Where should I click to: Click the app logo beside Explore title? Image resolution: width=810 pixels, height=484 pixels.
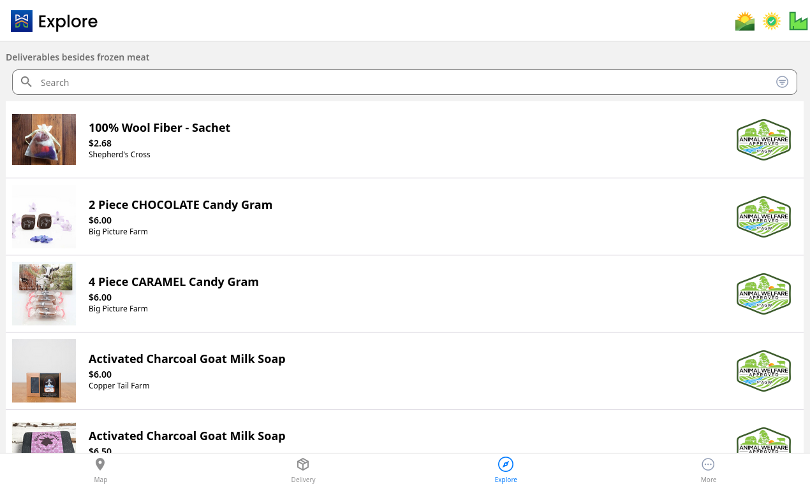[x=22, y=21]
